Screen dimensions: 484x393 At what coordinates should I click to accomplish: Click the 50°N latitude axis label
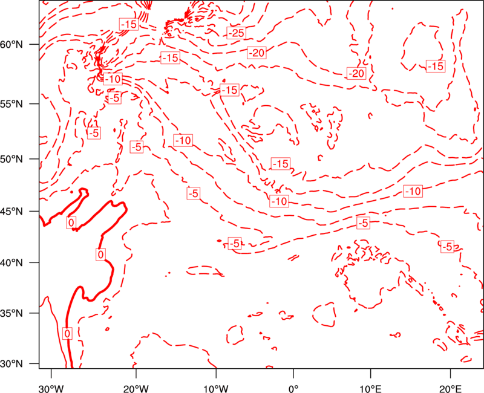[11, 159]
